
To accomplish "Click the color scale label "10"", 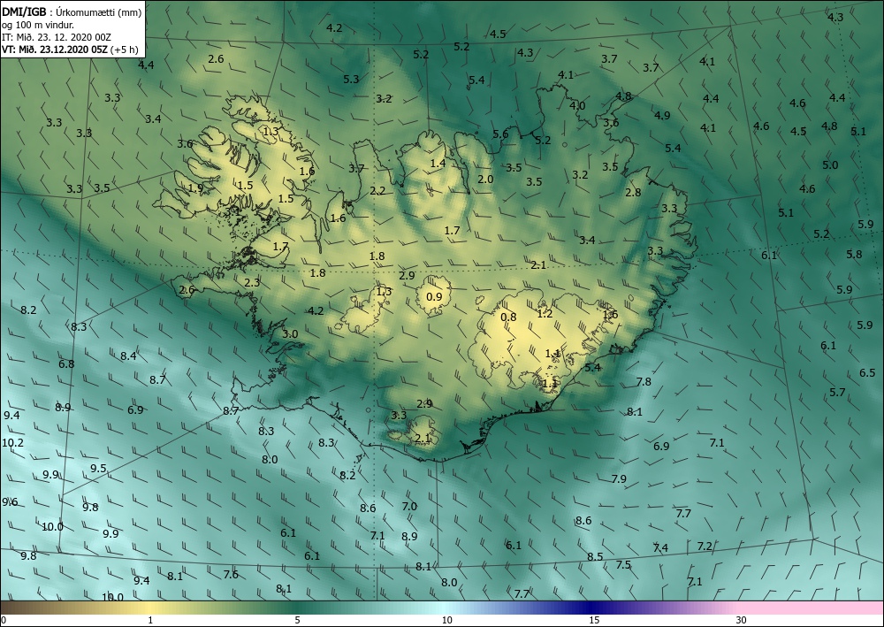I will [446, 621].
